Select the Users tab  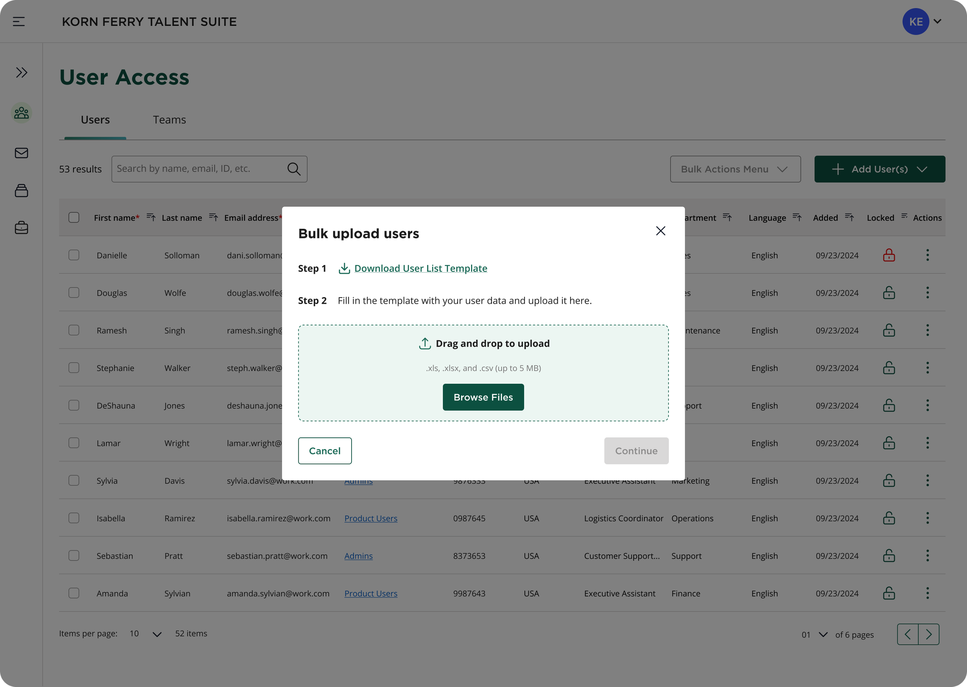click(x=95, y=120)
